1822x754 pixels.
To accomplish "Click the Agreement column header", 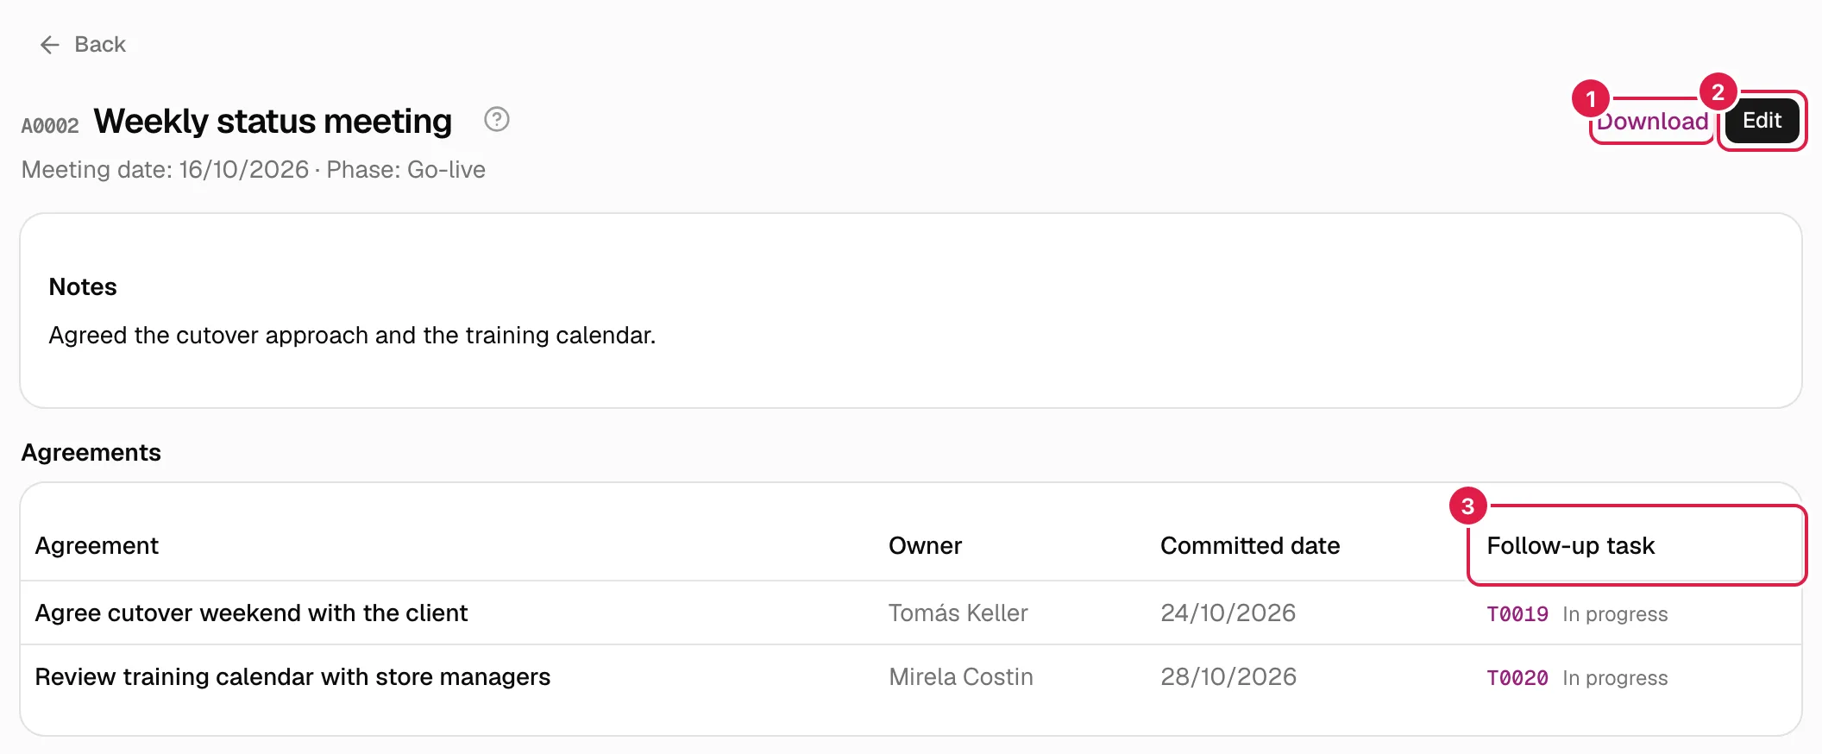I will point(97,545).
